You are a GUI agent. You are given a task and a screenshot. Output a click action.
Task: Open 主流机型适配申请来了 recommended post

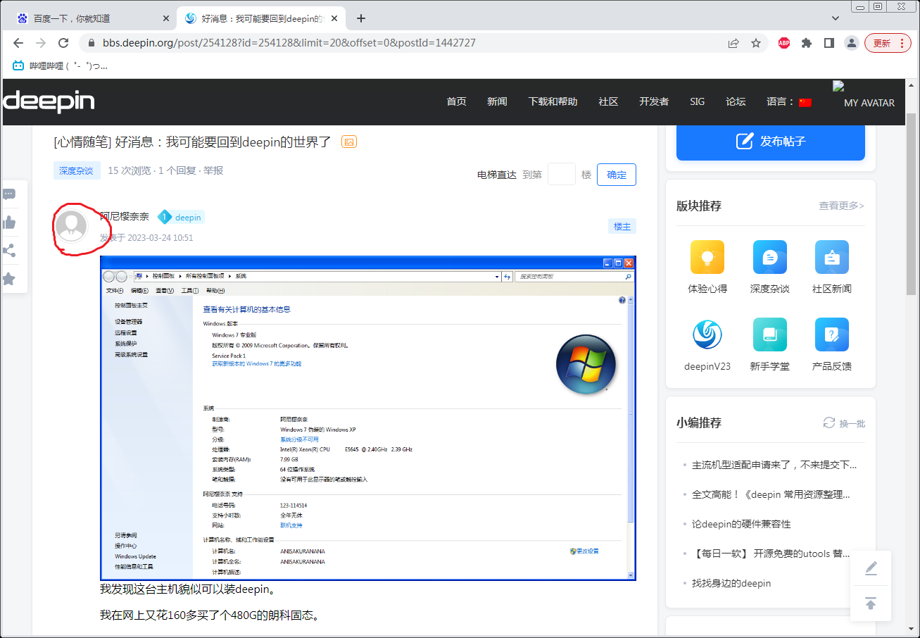click(x=774, y=465)
